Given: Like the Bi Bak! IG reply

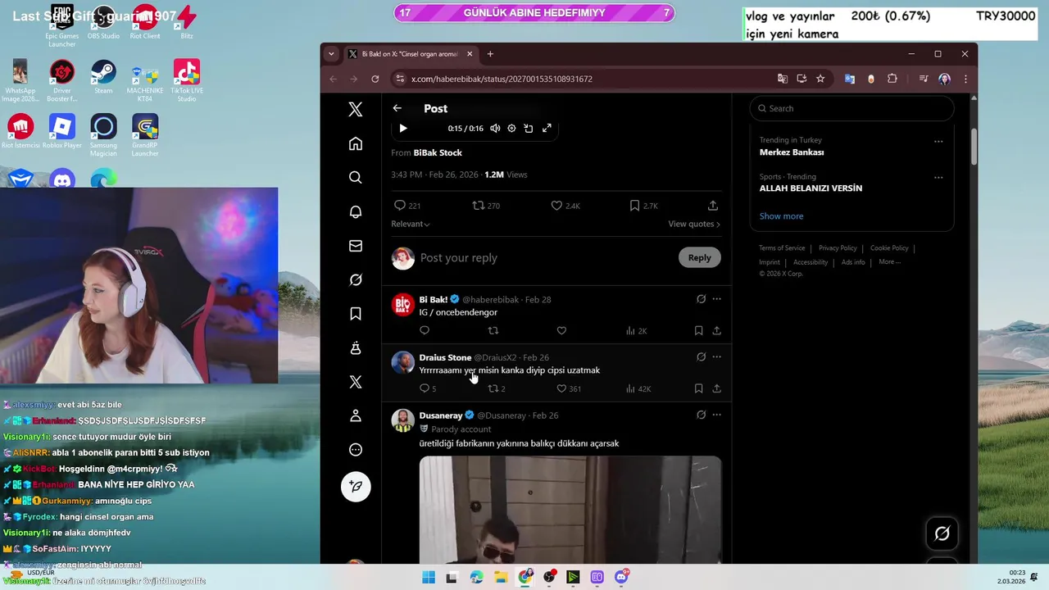Looking at the screenshot, I should pyautogui.click(x=561, y=330).
